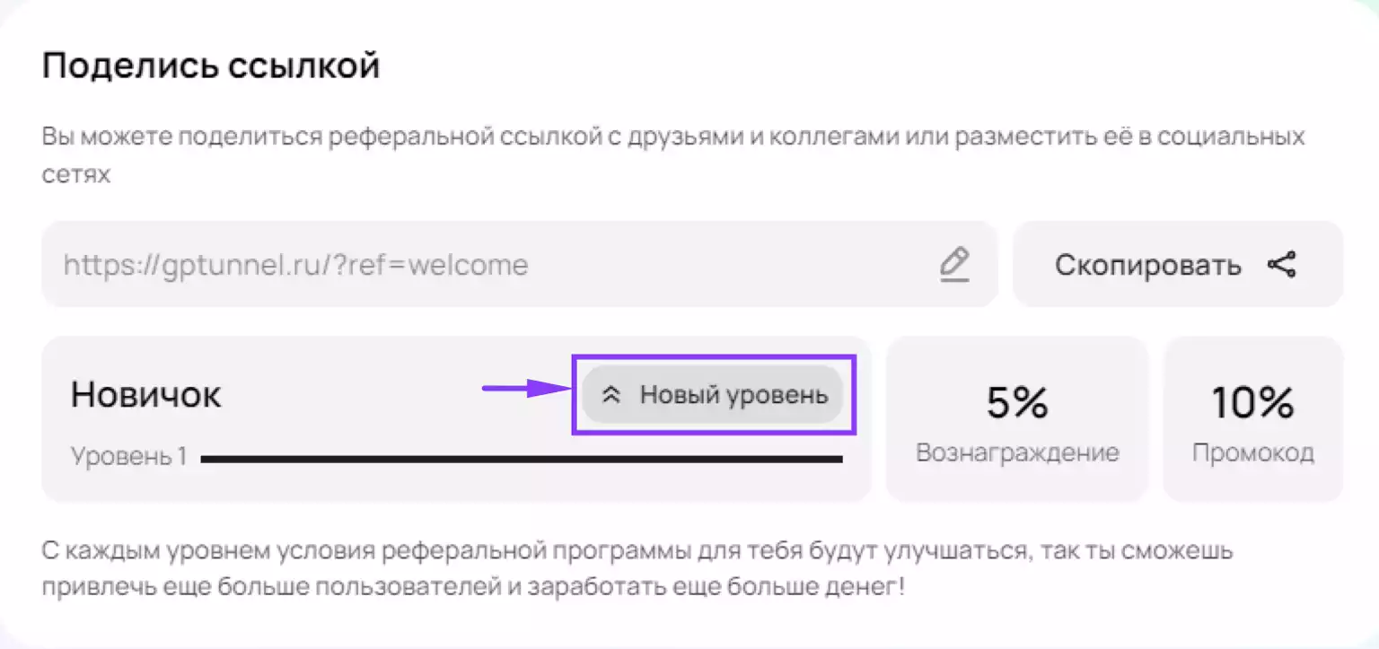Click the Уровень 1 label
The height and width of the screenshot is (649, 1379).
[128, 457]
